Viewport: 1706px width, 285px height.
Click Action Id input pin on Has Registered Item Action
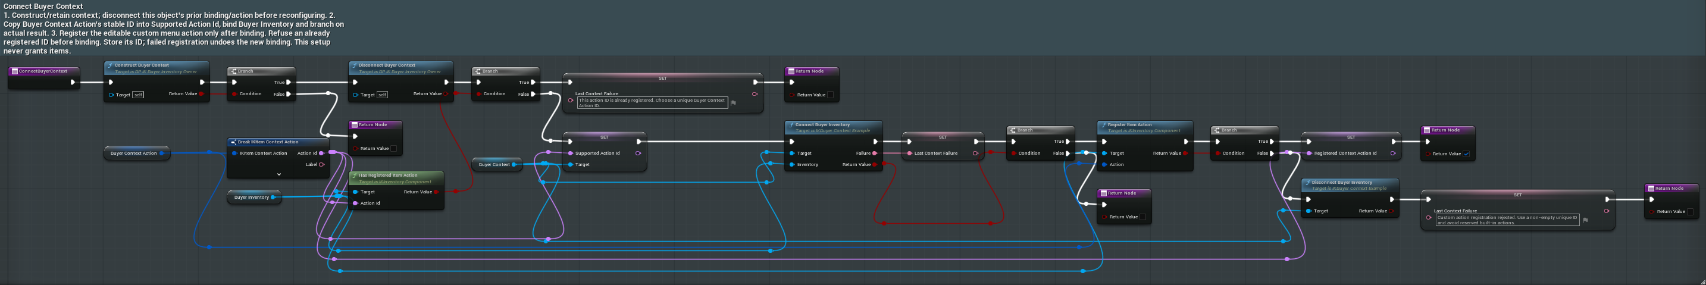click(x=356, y=203)
